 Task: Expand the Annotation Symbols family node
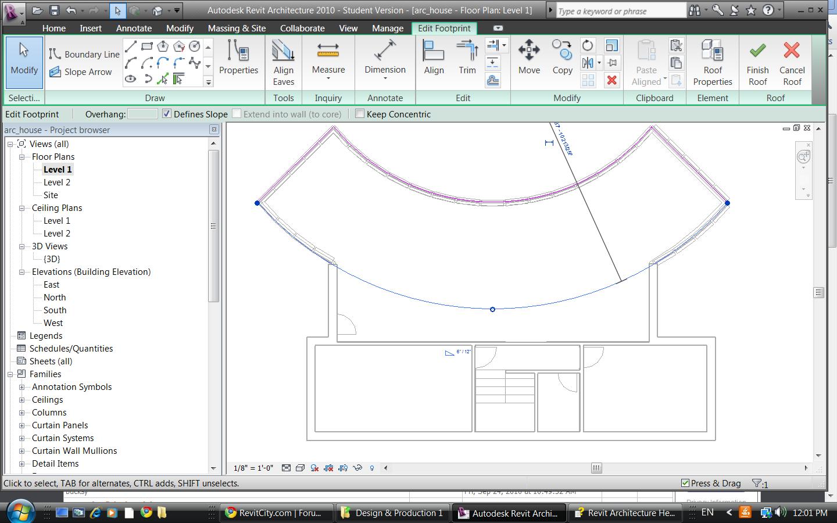[x=22, y=387]
